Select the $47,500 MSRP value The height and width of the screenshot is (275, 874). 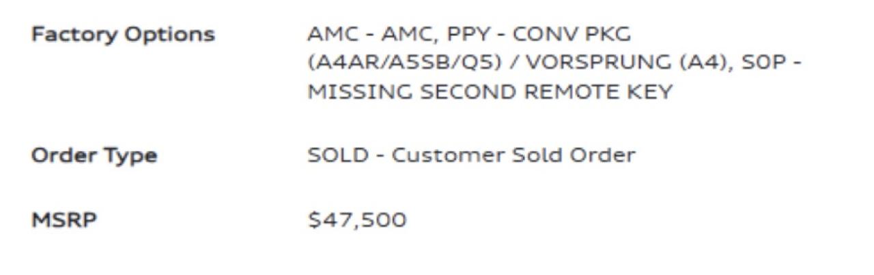[357, 220]
